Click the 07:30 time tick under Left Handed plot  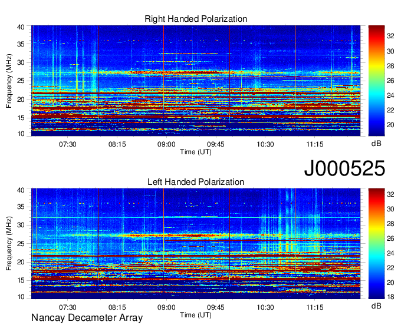[67, 307]
